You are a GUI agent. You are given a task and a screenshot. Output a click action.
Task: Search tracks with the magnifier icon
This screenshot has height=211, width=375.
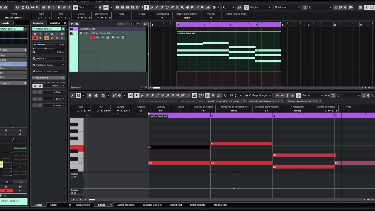[x=144, y=24]
